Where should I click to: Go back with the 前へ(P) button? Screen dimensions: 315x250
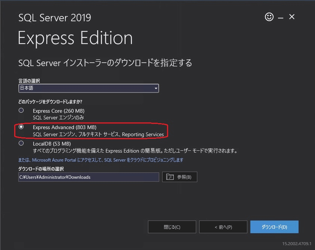tap(223, 227)
